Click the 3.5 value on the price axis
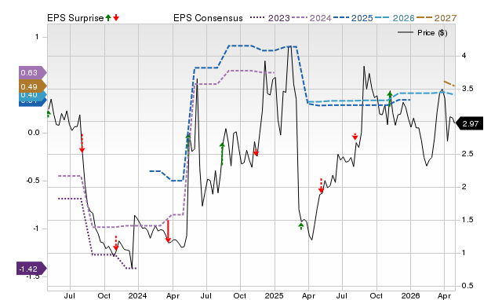The width and height of the screenshot is (502, 300). (x=467, y=89)
